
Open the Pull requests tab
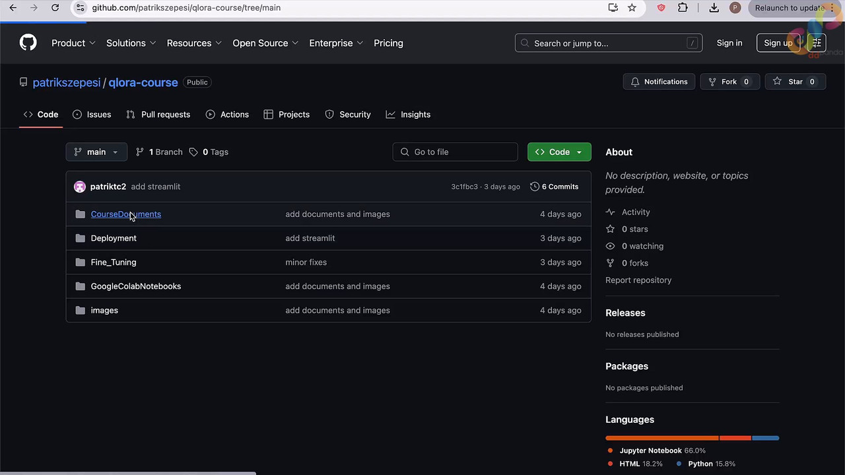click(158, 114)
